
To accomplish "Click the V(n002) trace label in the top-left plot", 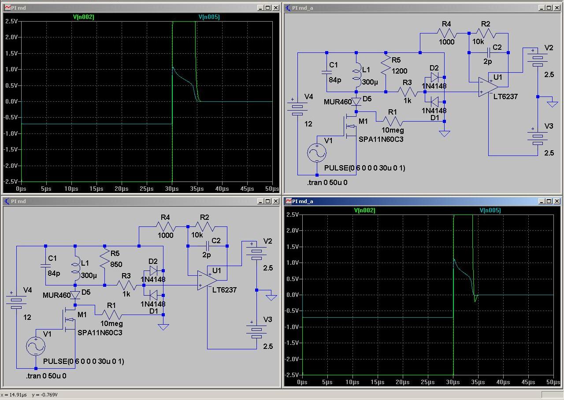I will pos(84,17).
